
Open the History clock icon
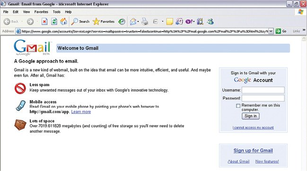[x=122, y=22]
